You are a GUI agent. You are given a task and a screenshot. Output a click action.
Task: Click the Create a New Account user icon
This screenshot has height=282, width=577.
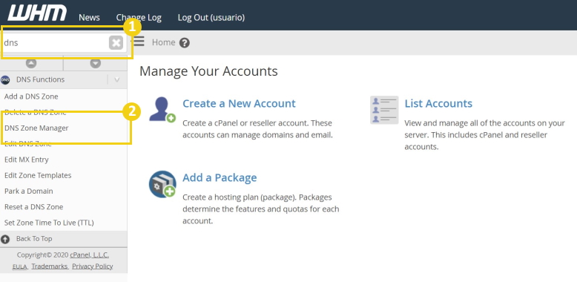pyautogui.click(x=162, y=109)
